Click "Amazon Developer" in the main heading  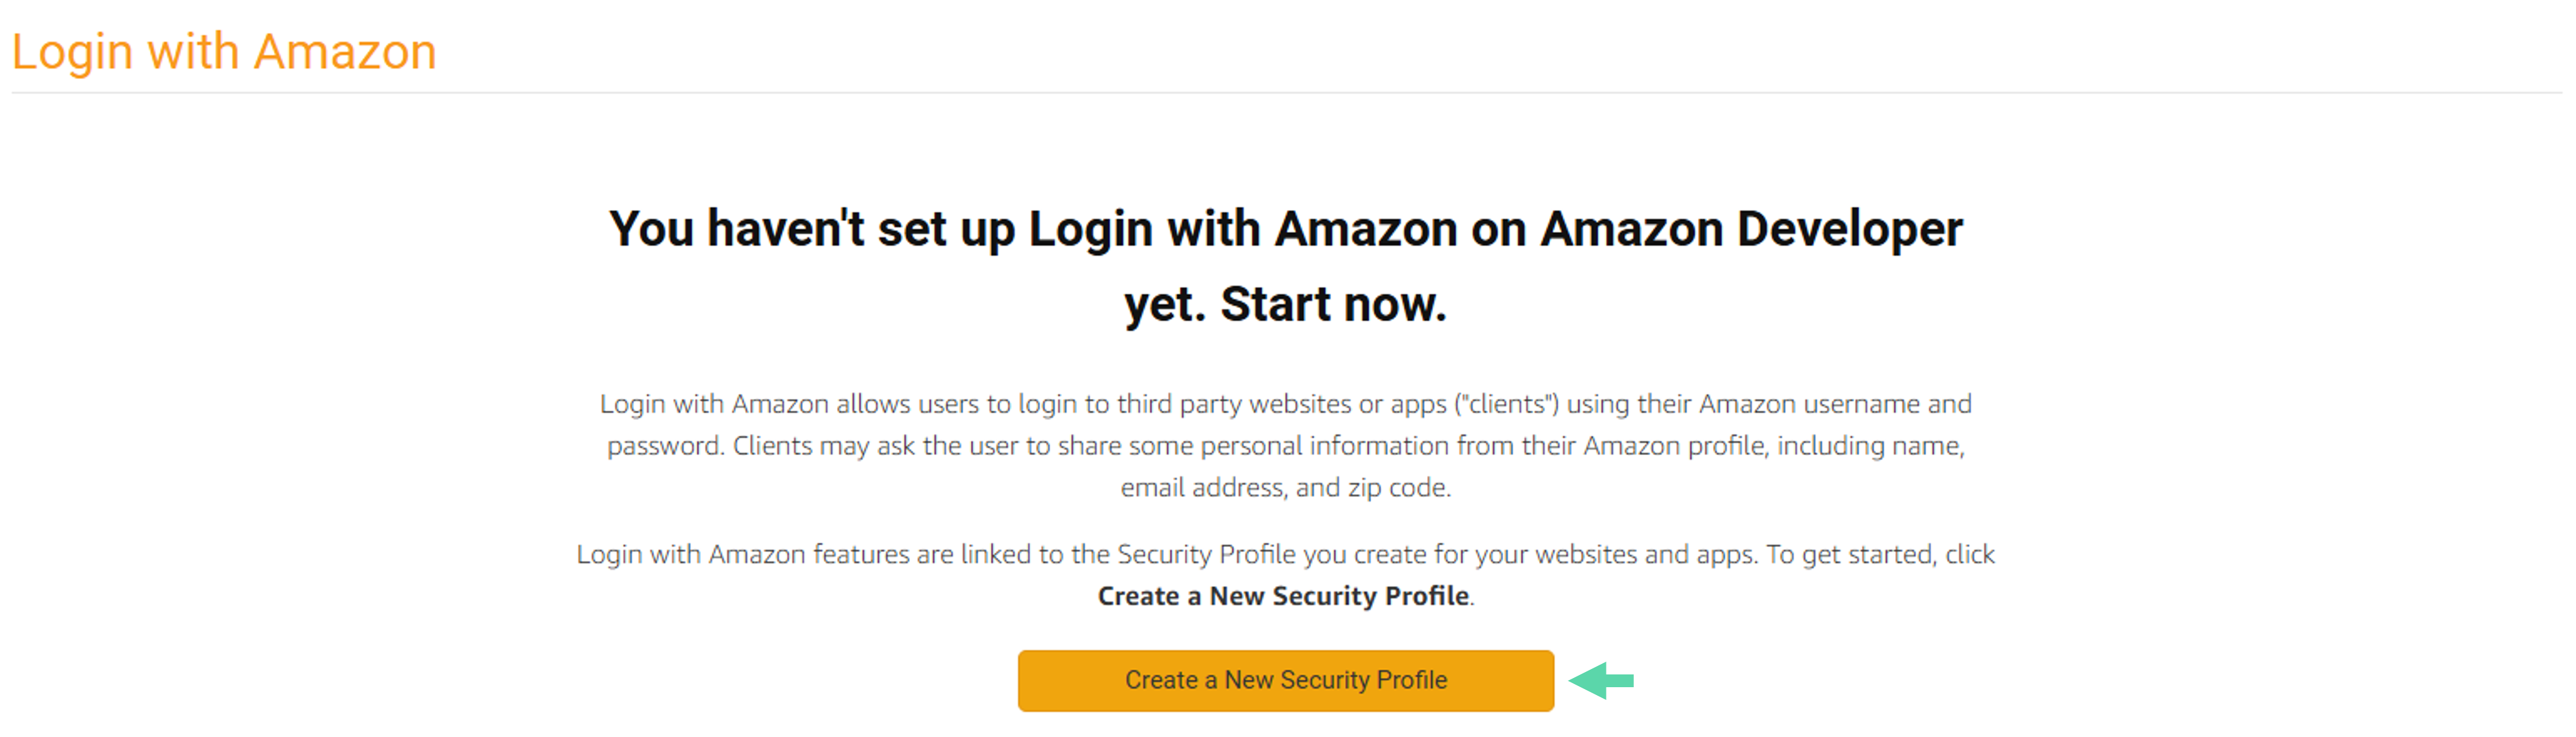(x=1751, y=229)
